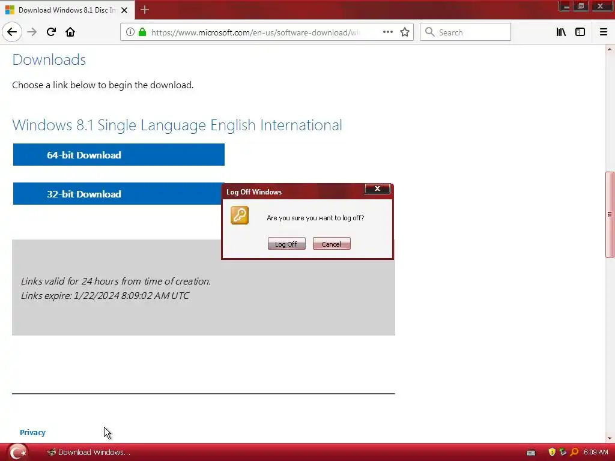Go back using browser back arrow

pos(12,32)
